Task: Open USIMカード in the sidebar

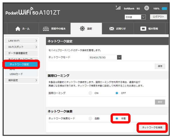Action: click(16, 74)
